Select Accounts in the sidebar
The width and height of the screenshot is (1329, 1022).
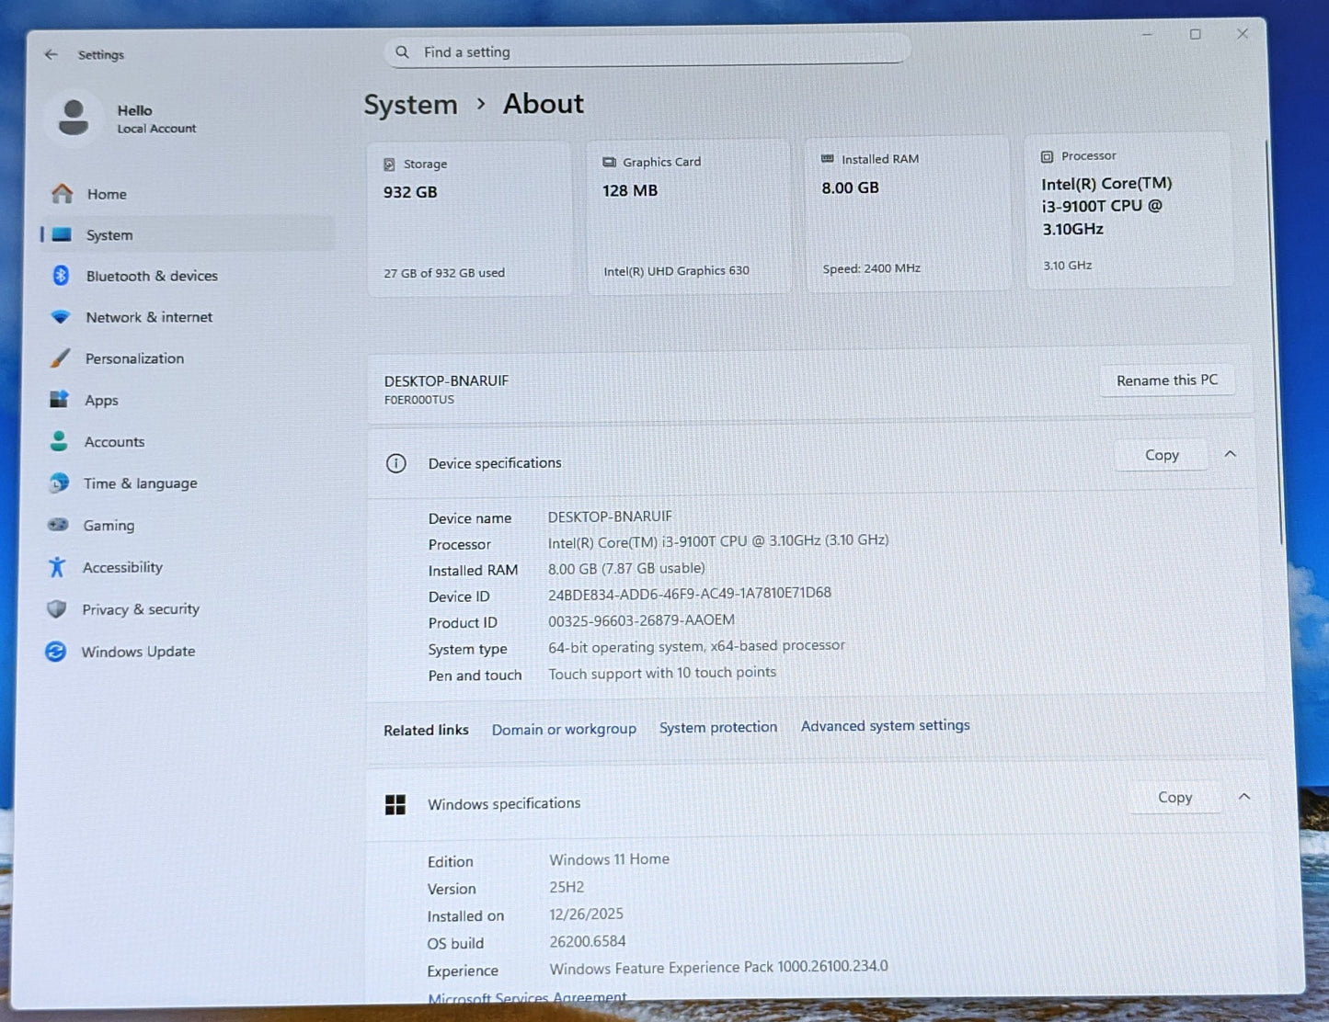[114, 442]
